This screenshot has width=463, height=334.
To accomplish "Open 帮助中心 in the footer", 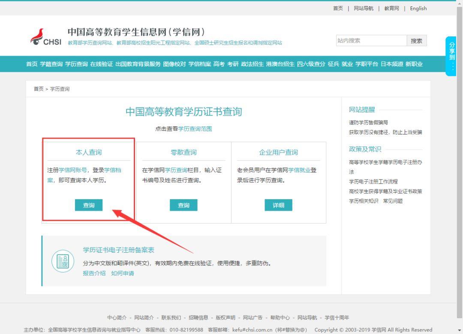I will pyautogui.click(x=280, y=317).
